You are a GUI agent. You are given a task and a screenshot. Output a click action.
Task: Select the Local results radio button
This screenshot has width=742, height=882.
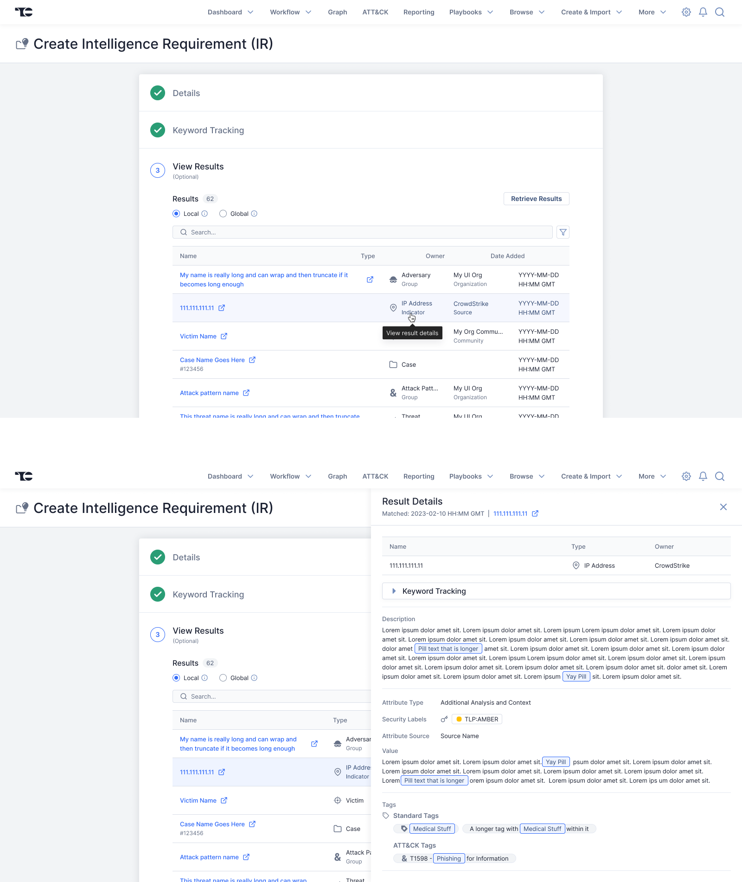tap(176, 214)
